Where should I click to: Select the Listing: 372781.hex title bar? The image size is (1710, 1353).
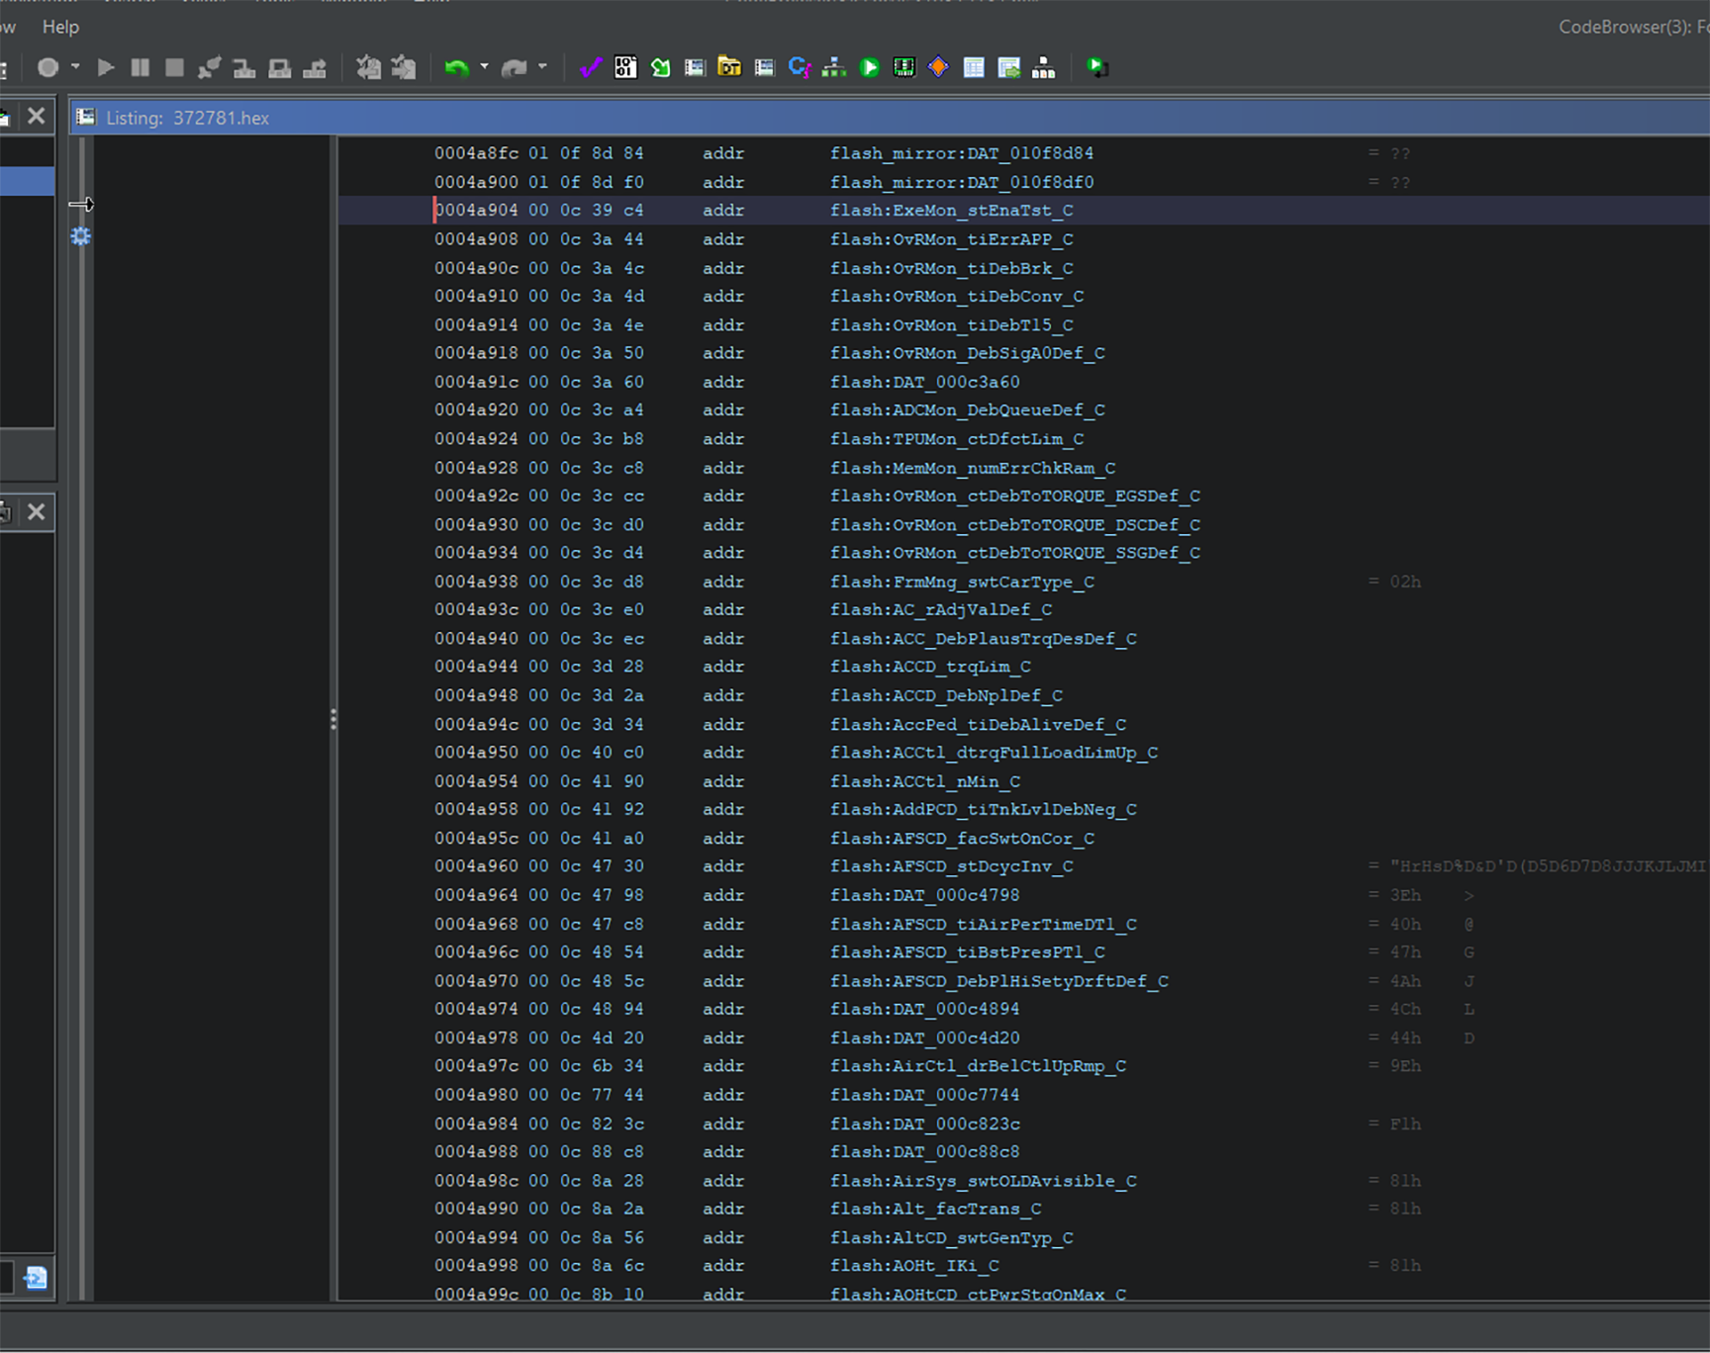click(x=187, y=118)
